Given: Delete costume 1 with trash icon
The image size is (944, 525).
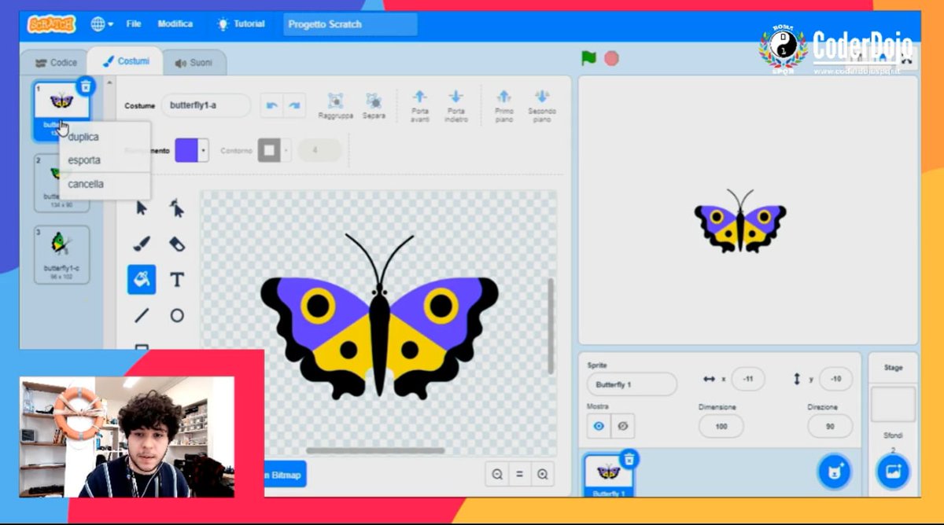Looking at the screenshot, I should 86,86.
